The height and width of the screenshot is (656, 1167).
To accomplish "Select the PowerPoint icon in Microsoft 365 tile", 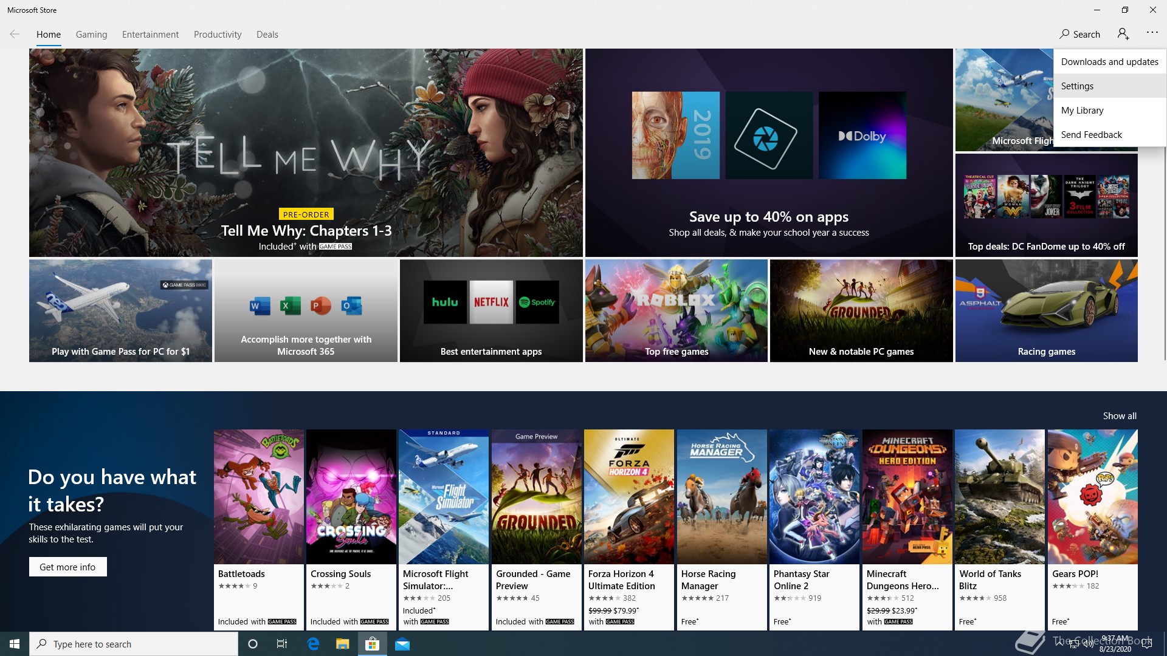I will click(x=320, y=306).
